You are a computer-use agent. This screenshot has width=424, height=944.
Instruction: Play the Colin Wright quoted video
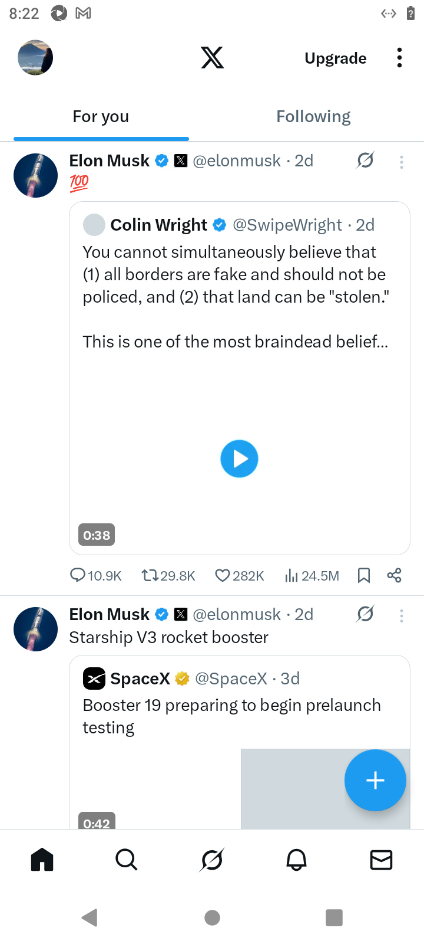239,459
